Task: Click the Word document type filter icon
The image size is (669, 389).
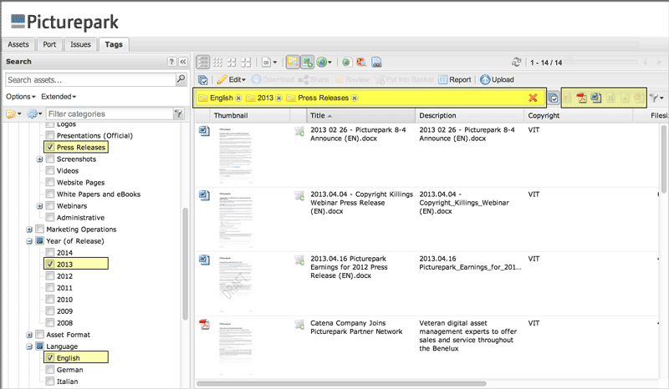Action: click(x=596, y=98)
